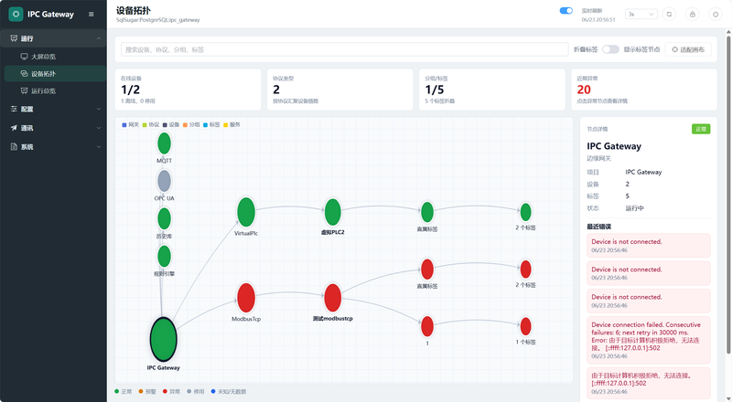Expand the 通讯 sidebar menu group

[x=53, y=128]
